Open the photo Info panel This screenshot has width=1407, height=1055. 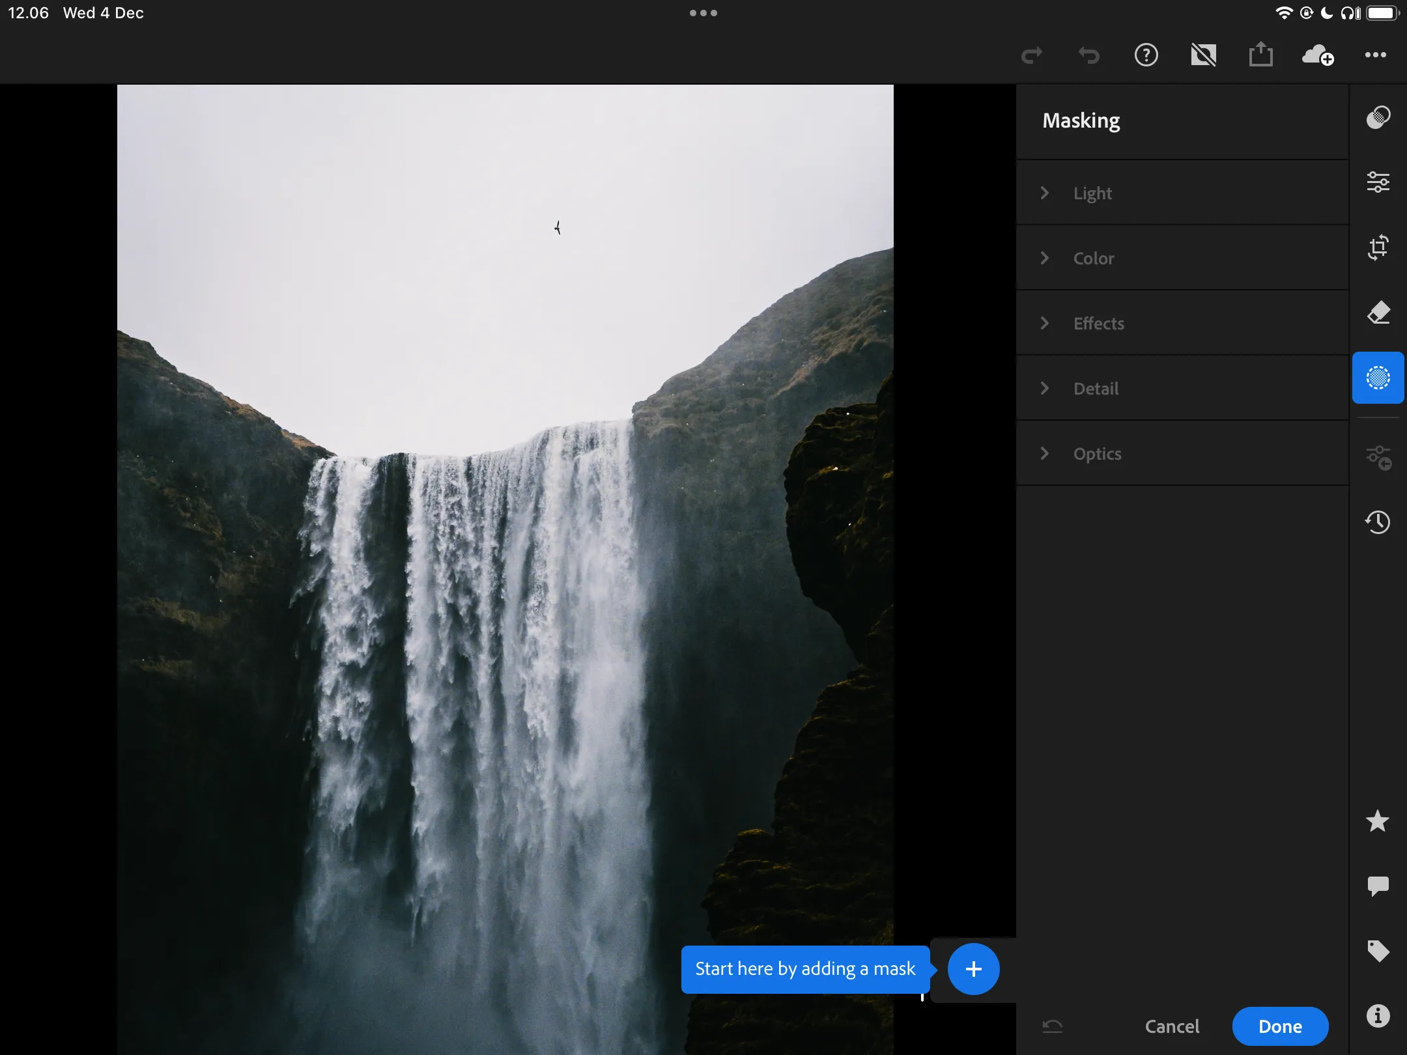click(1377, 1016)
